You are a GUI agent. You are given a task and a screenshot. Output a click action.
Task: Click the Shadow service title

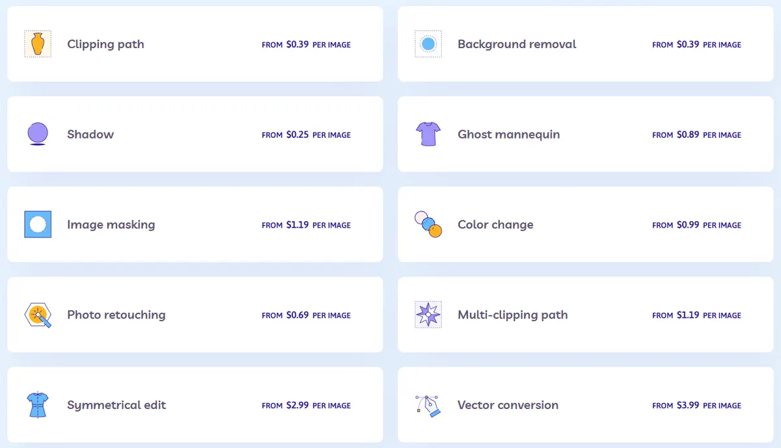pyautogui.click(x=90, y=135)
